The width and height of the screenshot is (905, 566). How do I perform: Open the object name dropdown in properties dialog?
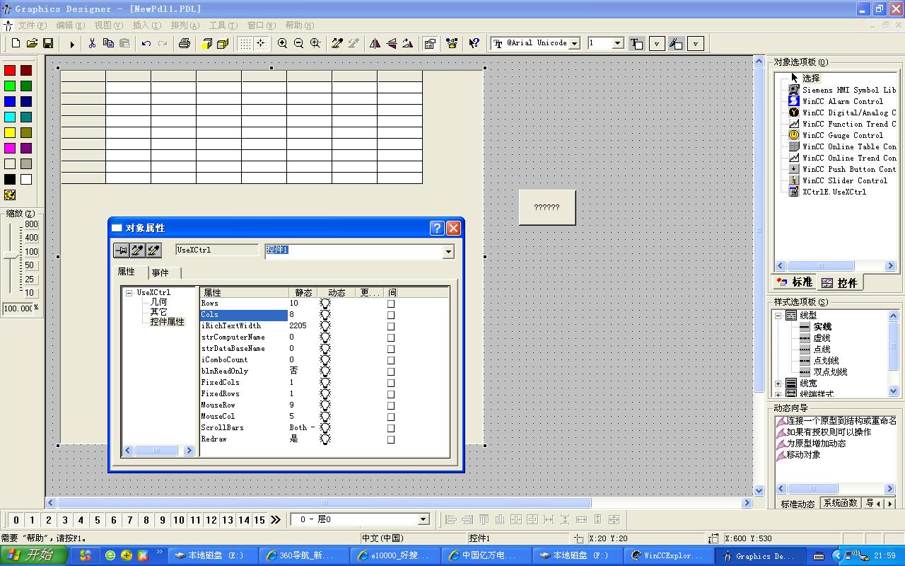click(x=448, y=251)
